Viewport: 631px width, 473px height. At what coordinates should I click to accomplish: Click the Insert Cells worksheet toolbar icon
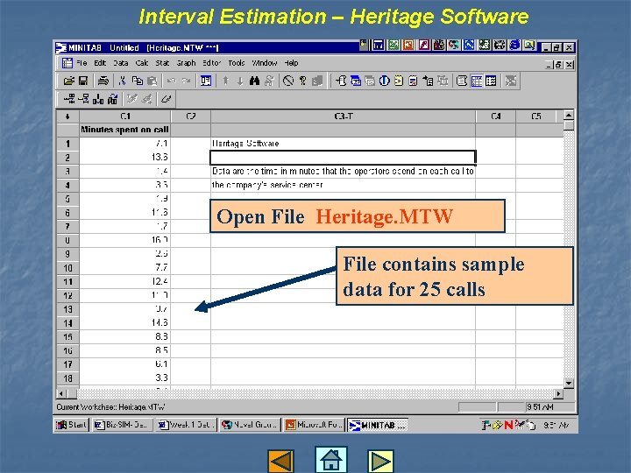[69, 98]
